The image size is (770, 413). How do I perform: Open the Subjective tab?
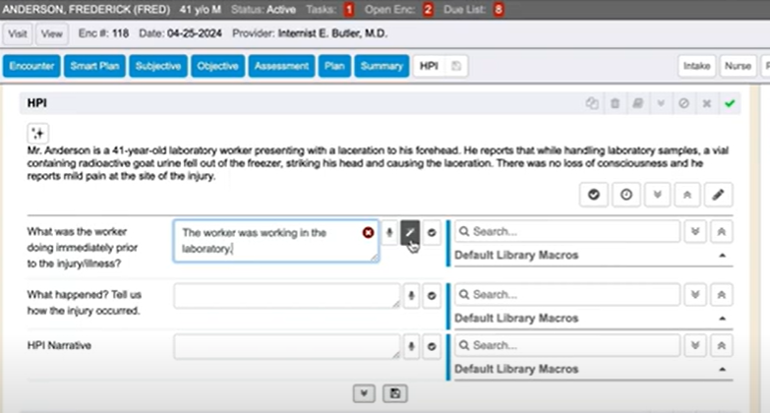pos(157,66)
